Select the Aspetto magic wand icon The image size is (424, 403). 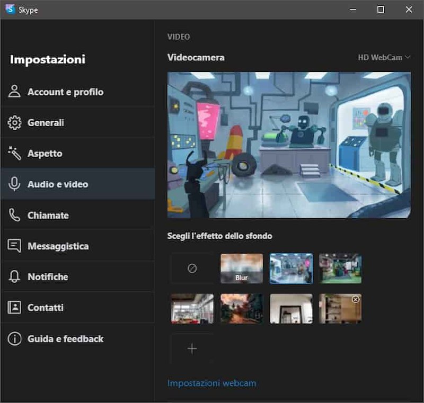pyautogui.click(x=14, y=153)
